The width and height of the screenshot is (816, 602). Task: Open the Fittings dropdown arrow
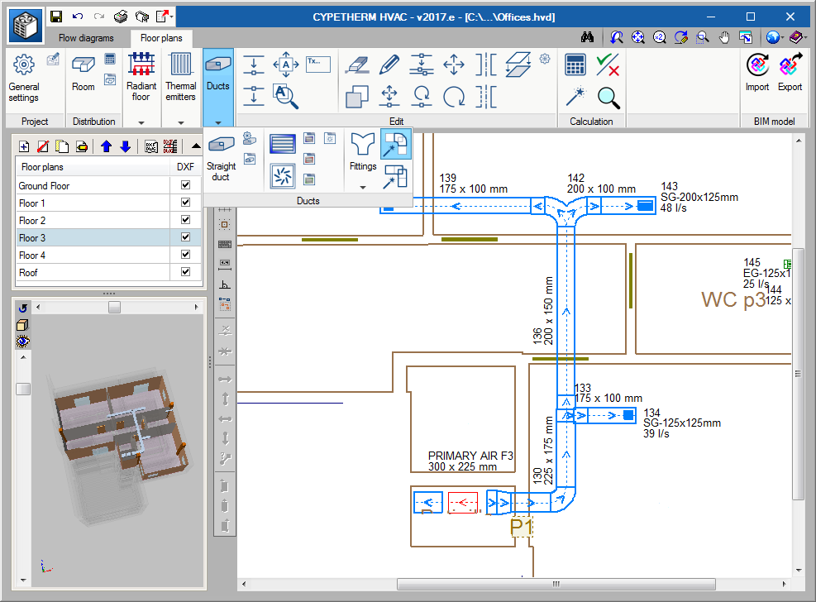tap(362, 187)
